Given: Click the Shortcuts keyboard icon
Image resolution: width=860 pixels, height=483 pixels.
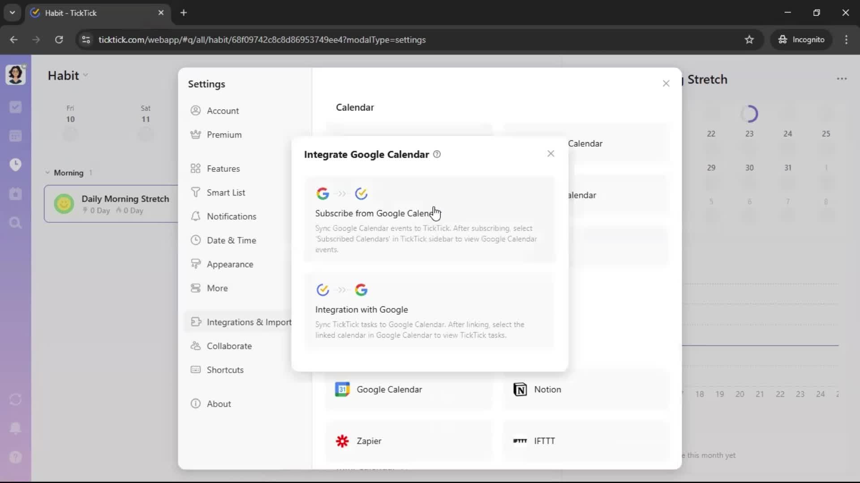Looking at the screenshot, I should [196, 369].
